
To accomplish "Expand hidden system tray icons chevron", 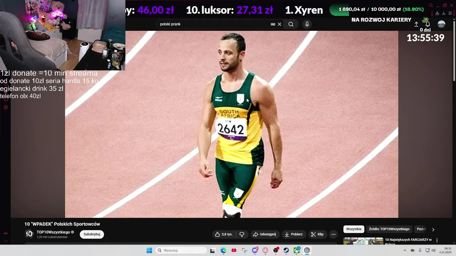I will (405, 250).
